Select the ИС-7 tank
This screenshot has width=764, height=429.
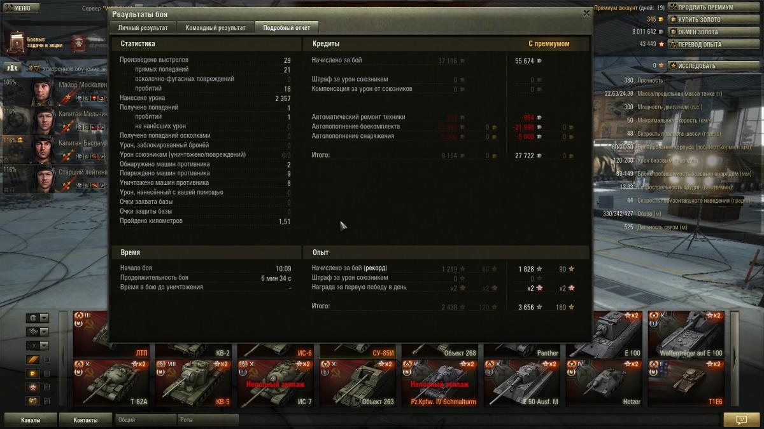coord(275,383)
